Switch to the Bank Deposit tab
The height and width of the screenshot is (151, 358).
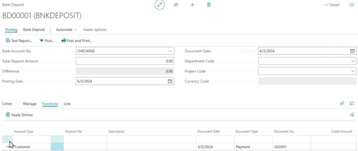tap(36, 30)
